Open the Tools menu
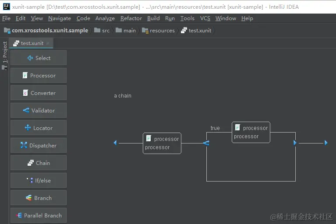 coord(187,18)
